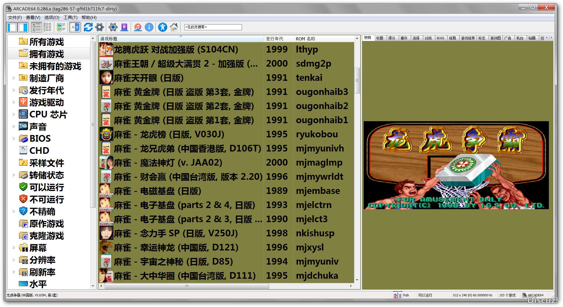Expand the CPU 芯片 tree node
The image size is (563, 307).
click(x=14, y=114)
